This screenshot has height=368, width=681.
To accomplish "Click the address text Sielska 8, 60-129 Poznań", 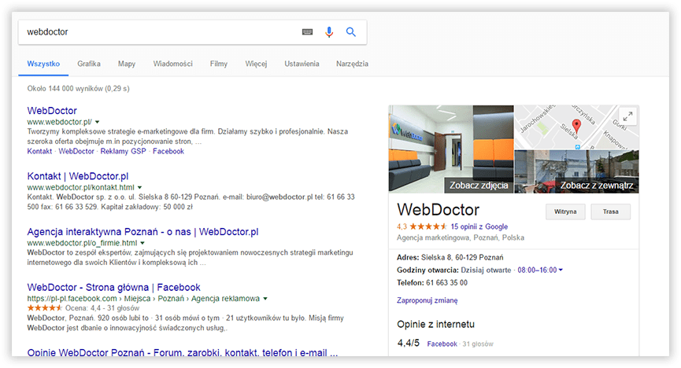I will click(462, 257).
